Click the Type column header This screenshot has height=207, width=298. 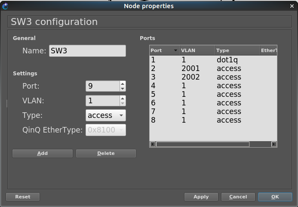237,50
